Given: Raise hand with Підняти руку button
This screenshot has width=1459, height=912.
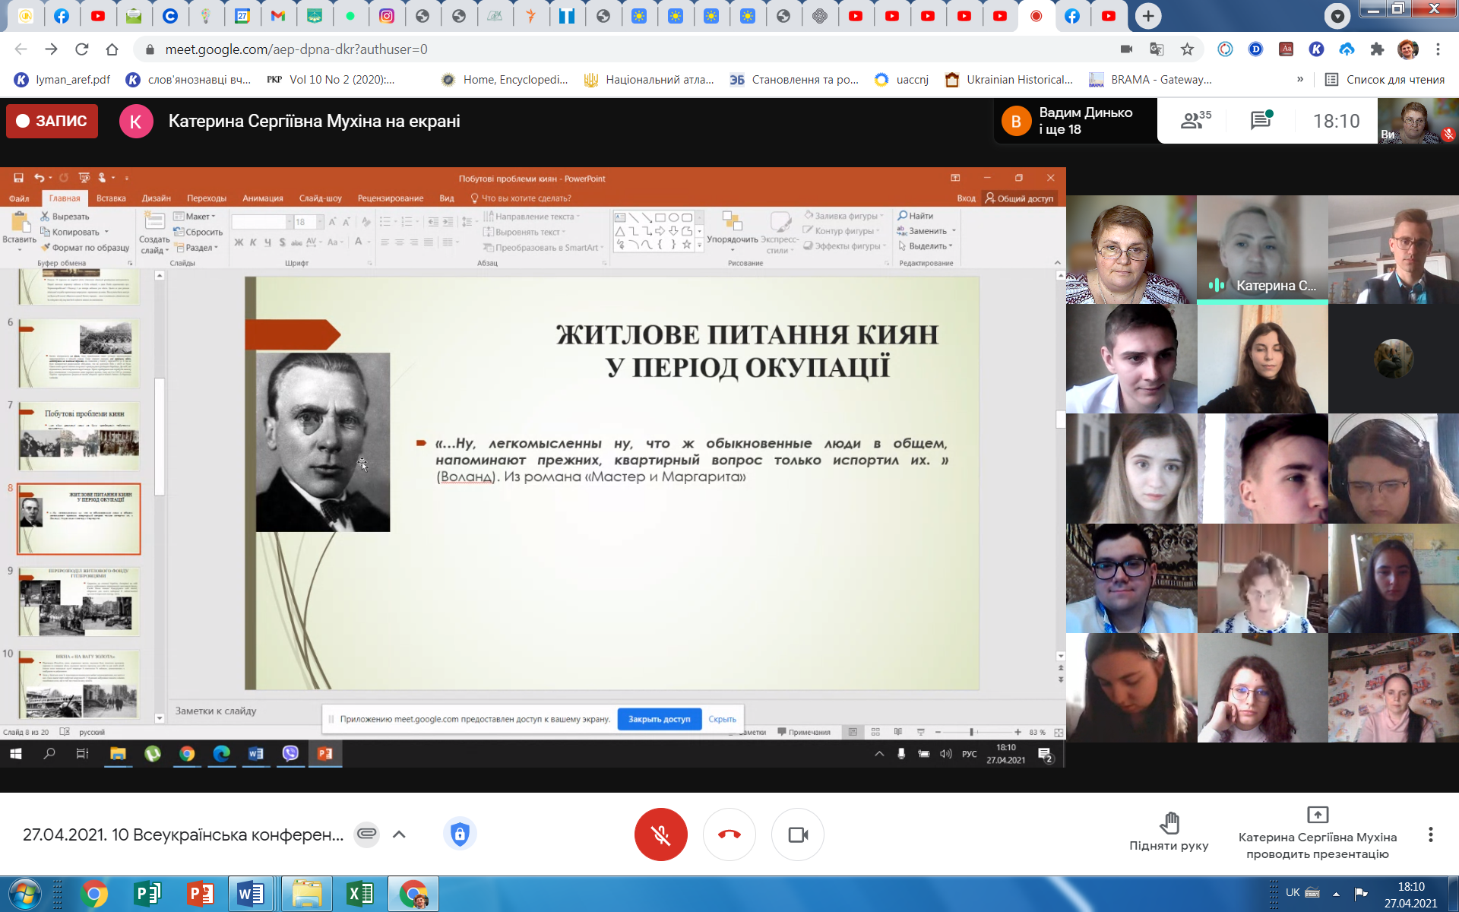Looking at the screenshot, I should click(x=1169, y=831).
